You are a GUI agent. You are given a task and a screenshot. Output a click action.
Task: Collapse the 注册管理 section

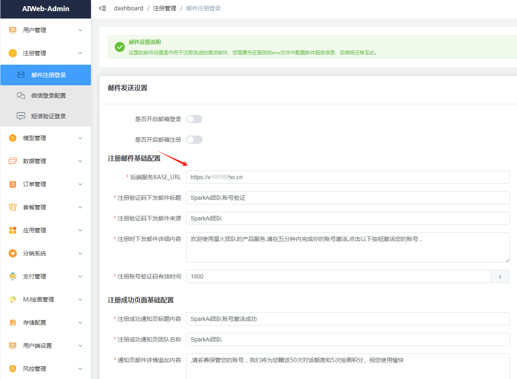point(81,53)
